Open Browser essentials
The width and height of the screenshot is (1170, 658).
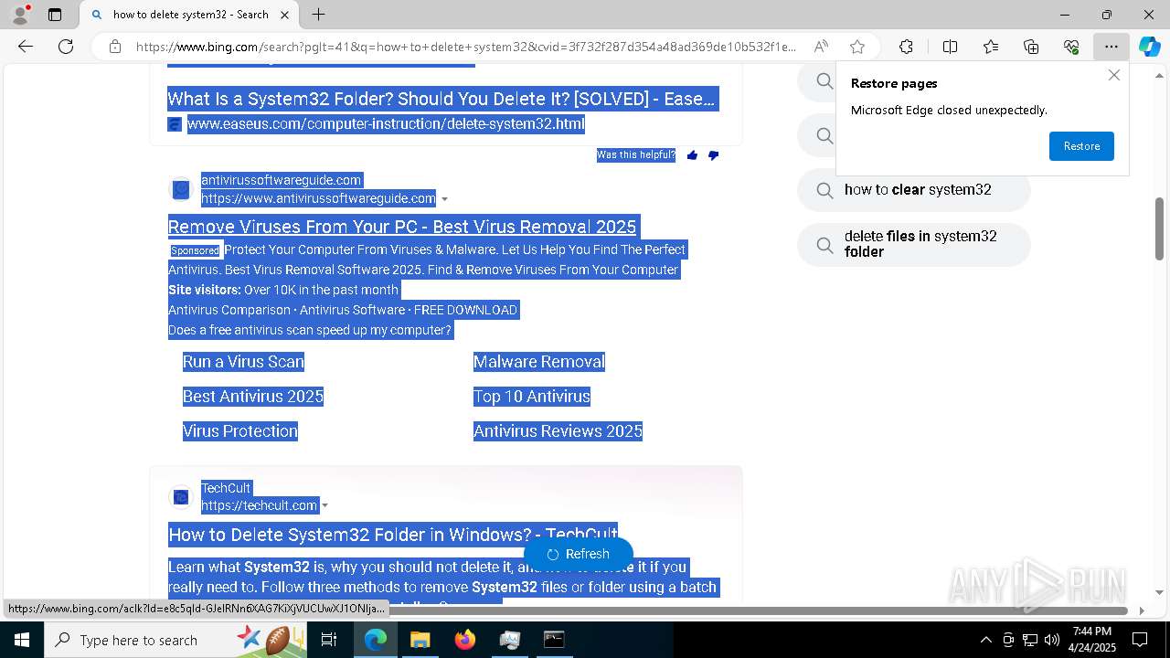(x=1071, y=47)
